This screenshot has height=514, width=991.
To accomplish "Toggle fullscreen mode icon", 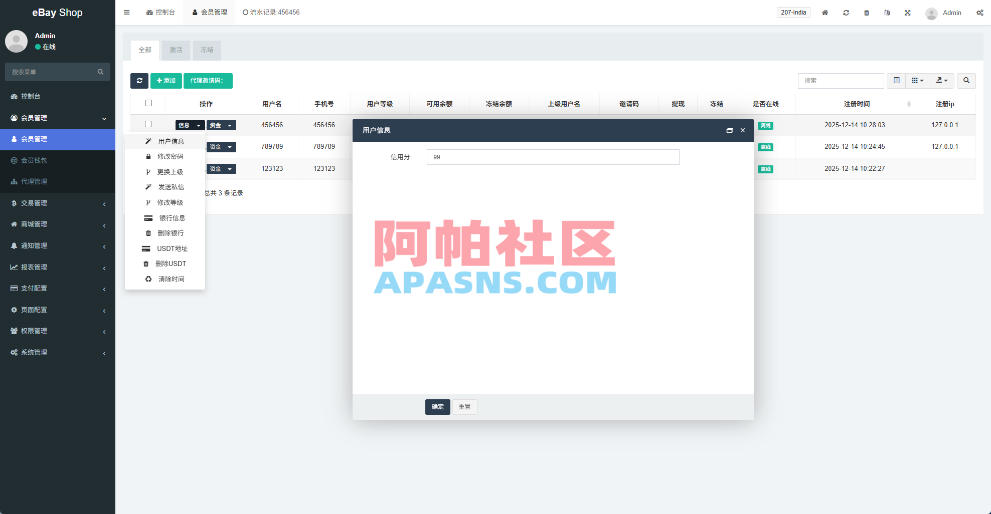I will click(908, 13).
